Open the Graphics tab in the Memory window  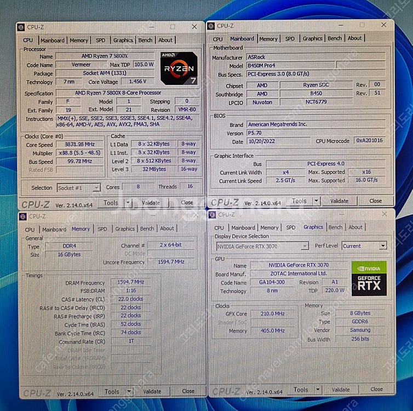(125, 229)
